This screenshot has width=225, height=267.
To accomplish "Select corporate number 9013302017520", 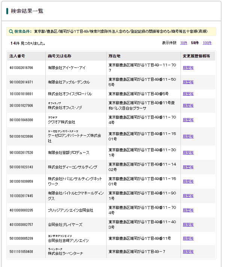I will click(21, 153).
